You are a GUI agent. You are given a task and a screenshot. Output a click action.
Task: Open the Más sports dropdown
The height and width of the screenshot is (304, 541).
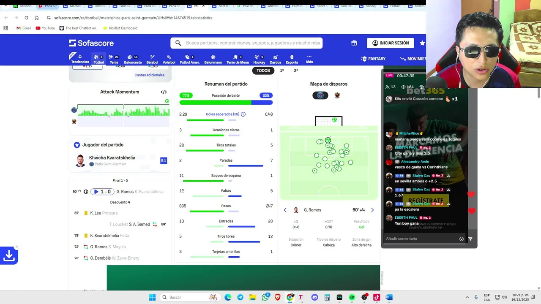click(309, 59)
